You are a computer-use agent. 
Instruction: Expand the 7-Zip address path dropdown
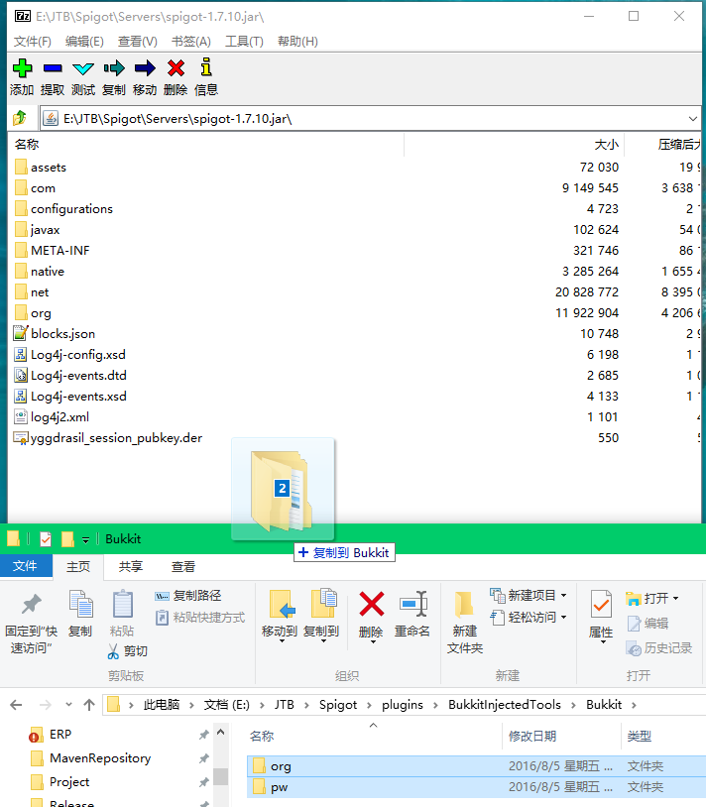tap(693, 119)
